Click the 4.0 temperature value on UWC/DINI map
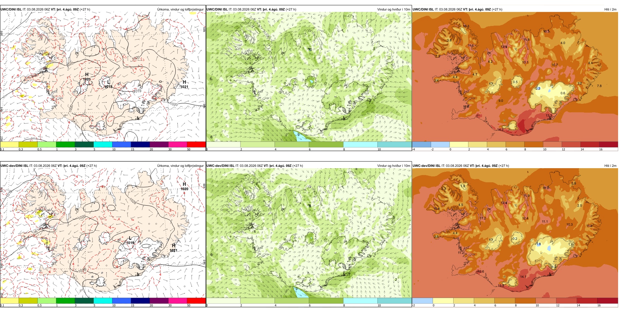This screenshot has width=624, height=312. tap(563, 43)
